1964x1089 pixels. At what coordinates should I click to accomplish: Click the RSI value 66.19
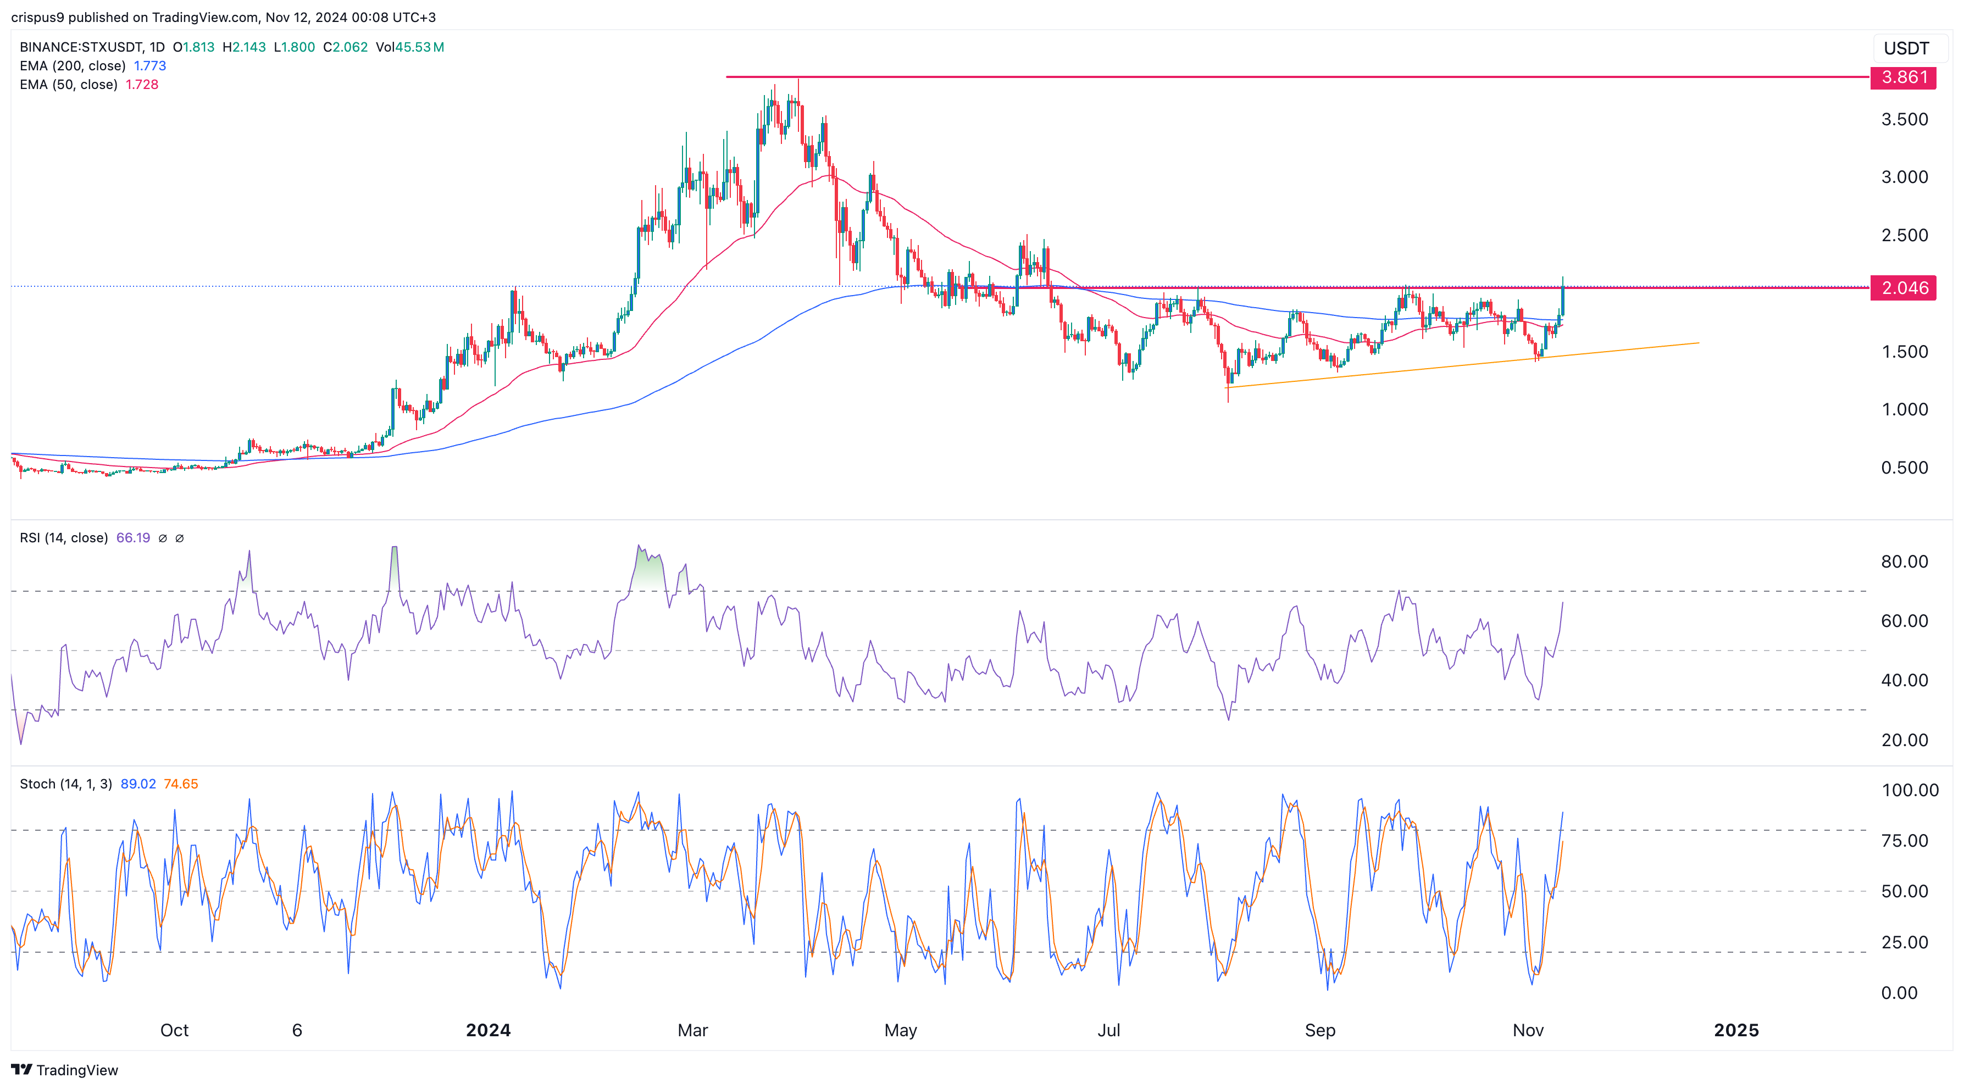click(x=132, y=538)
